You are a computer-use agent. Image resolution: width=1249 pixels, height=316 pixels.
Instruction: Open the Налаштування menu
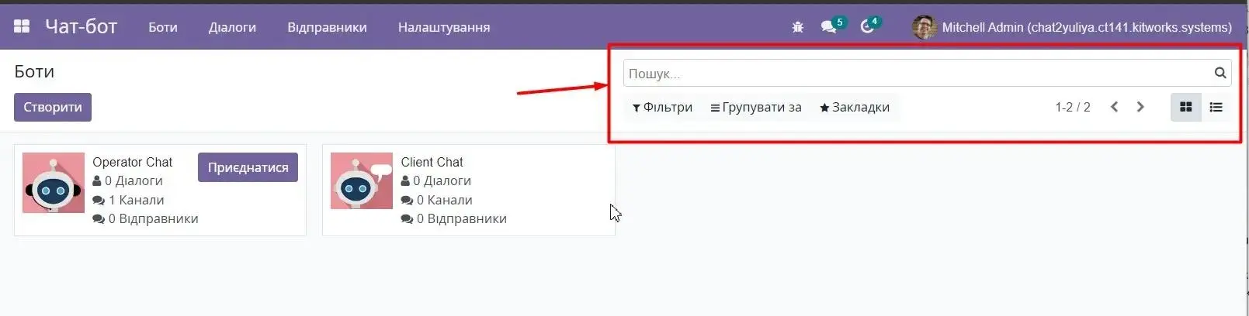pyautogui.click(x=444, y=27)
